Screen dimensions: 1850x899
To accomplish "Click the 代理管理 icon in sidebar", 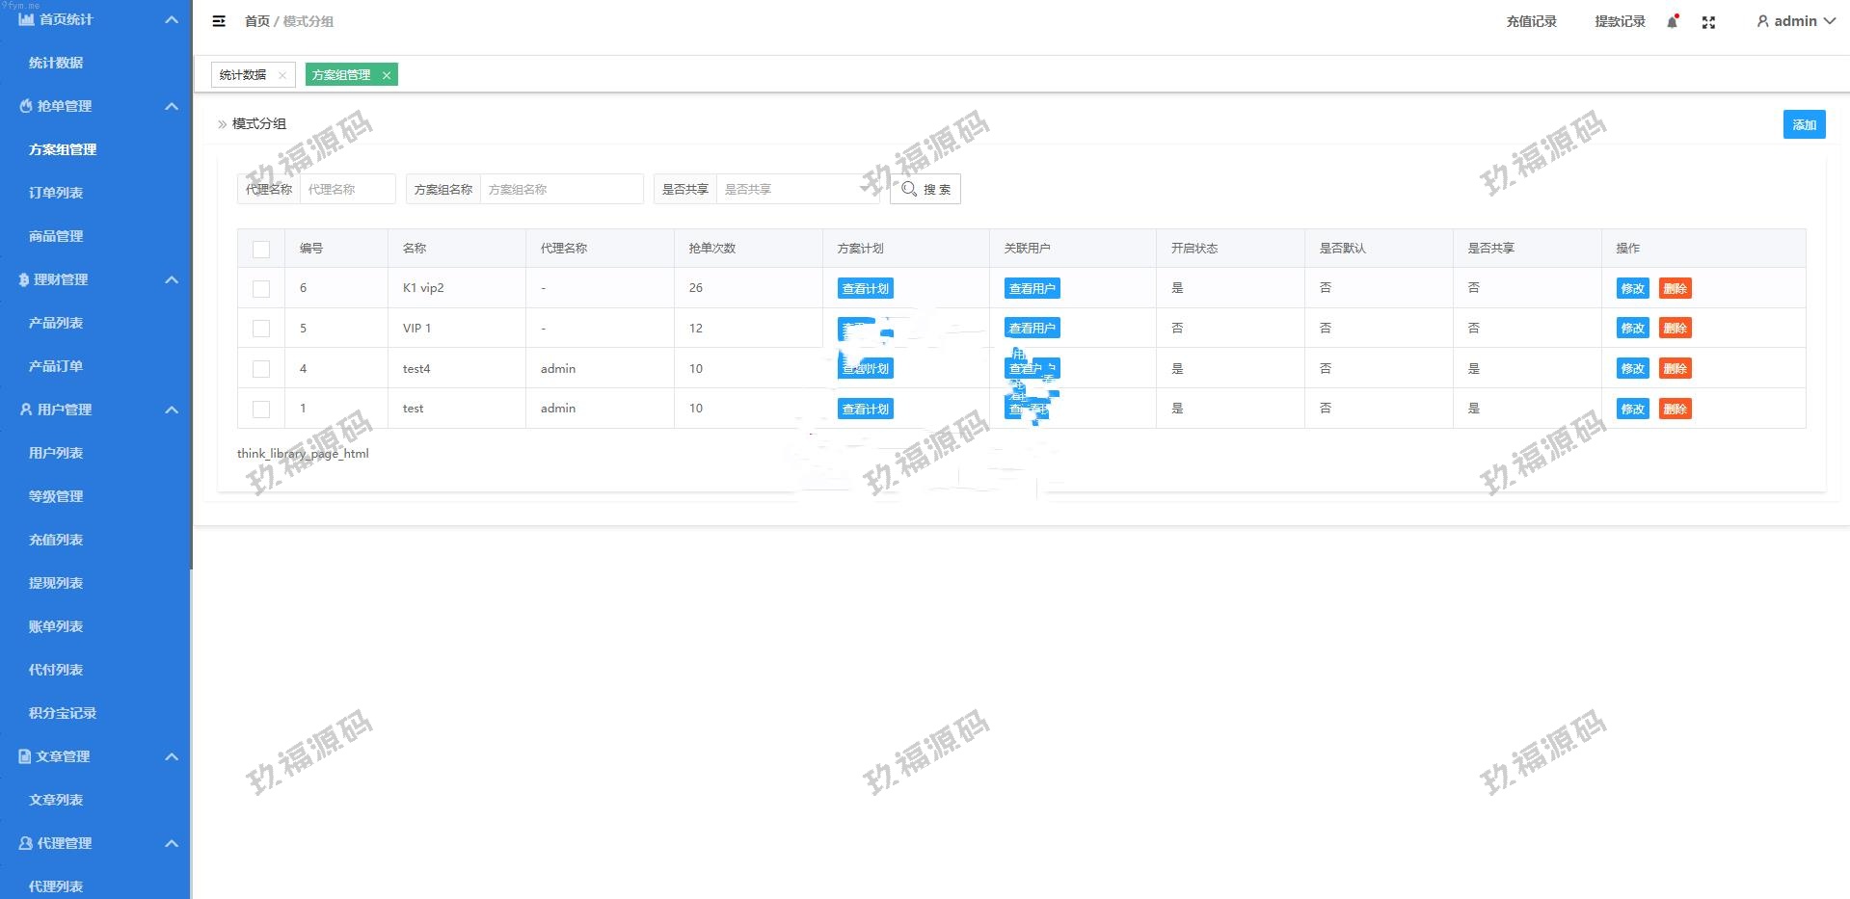I will click(x=24, y=843).
